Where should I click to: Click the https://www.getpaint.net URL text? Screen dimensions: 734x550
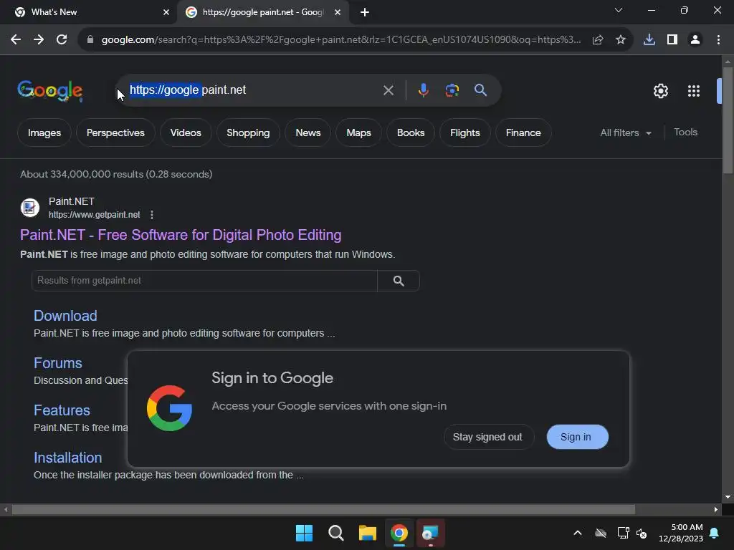[x=94, y=215]
